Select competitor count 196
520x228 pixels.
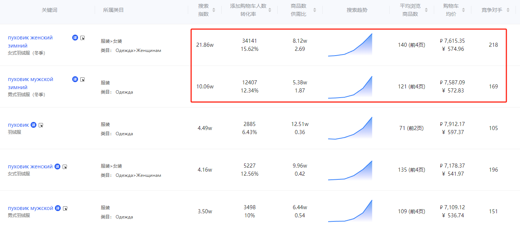pyautogui.click(x=493, y=170)
